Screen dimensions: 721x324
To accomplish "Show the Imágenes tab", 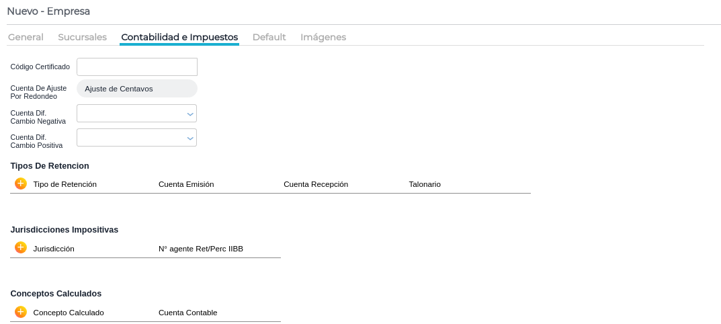I will tap(323, 37).
